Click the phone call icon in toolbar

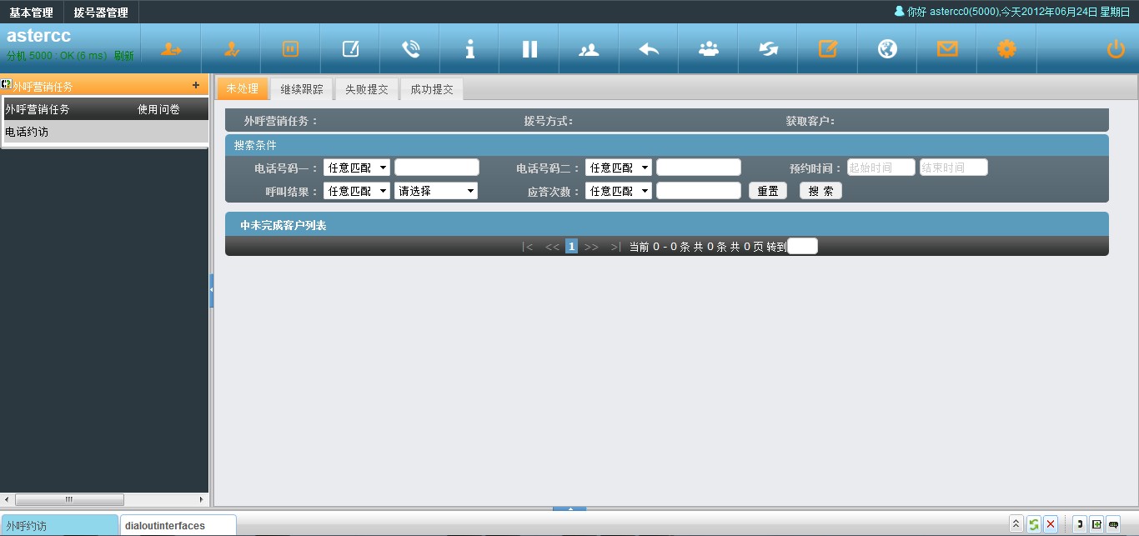tap(410, 49)
